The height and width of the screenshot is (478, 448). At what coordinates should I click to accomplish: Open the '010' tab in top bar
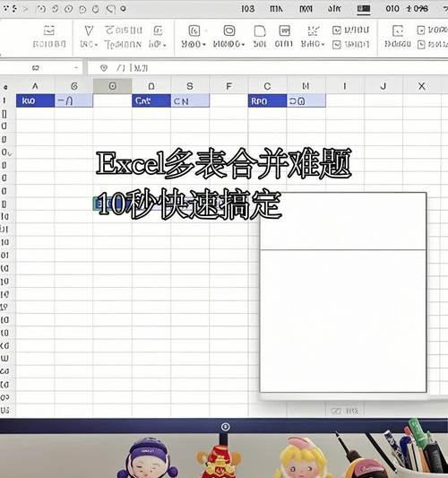[392, 9]
